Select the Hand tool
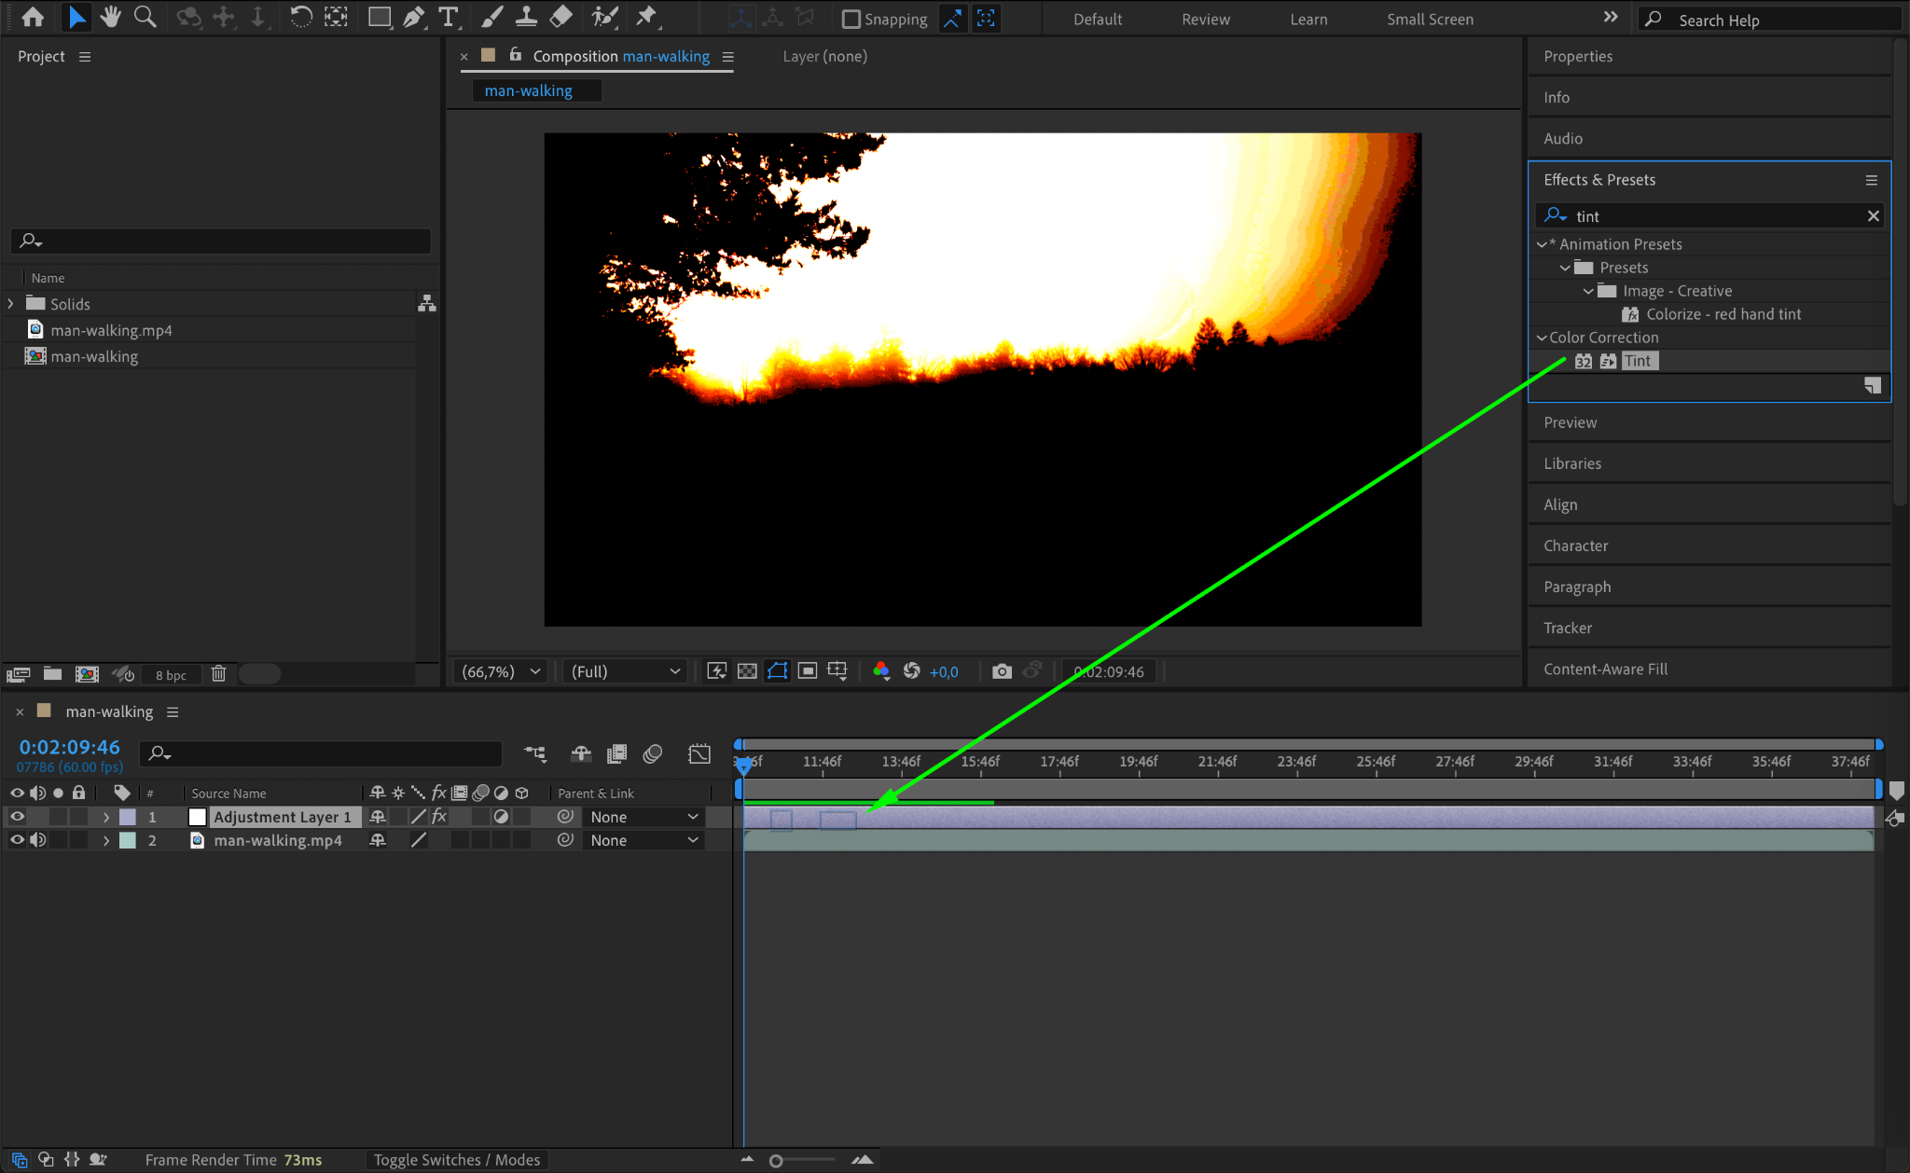Viewport: 1910px width, 1173px height. (111, 17)
